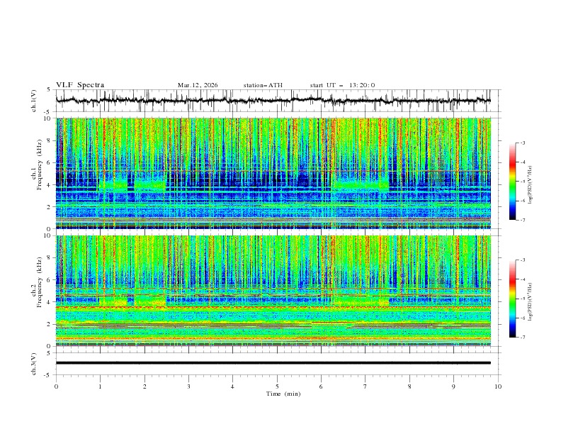Image resolution: width=561 pixels, height=434 pixels.
Task: Click the 'station=ATH' label
Action: 263,85
